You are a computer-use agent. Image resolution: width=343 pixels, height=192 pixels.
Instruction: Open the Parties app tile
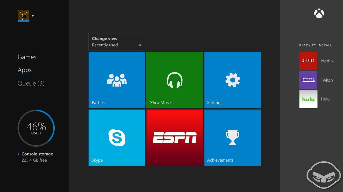click(117, 80)
